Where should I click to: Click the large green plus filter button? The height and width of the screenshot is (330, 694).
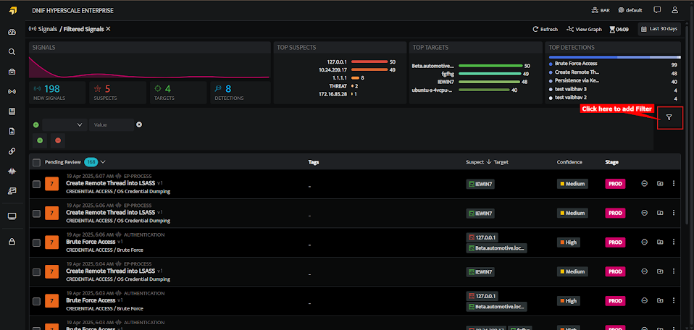tap(40, 140)
